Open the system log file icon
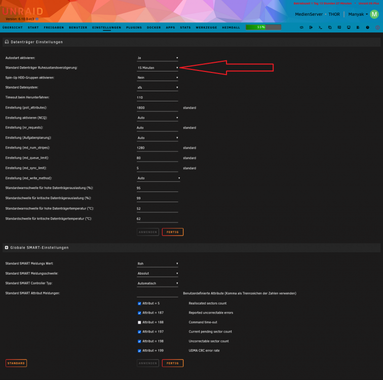Image resolution: width=383 pixels, height=380 pixels. (x=358, y=27)
